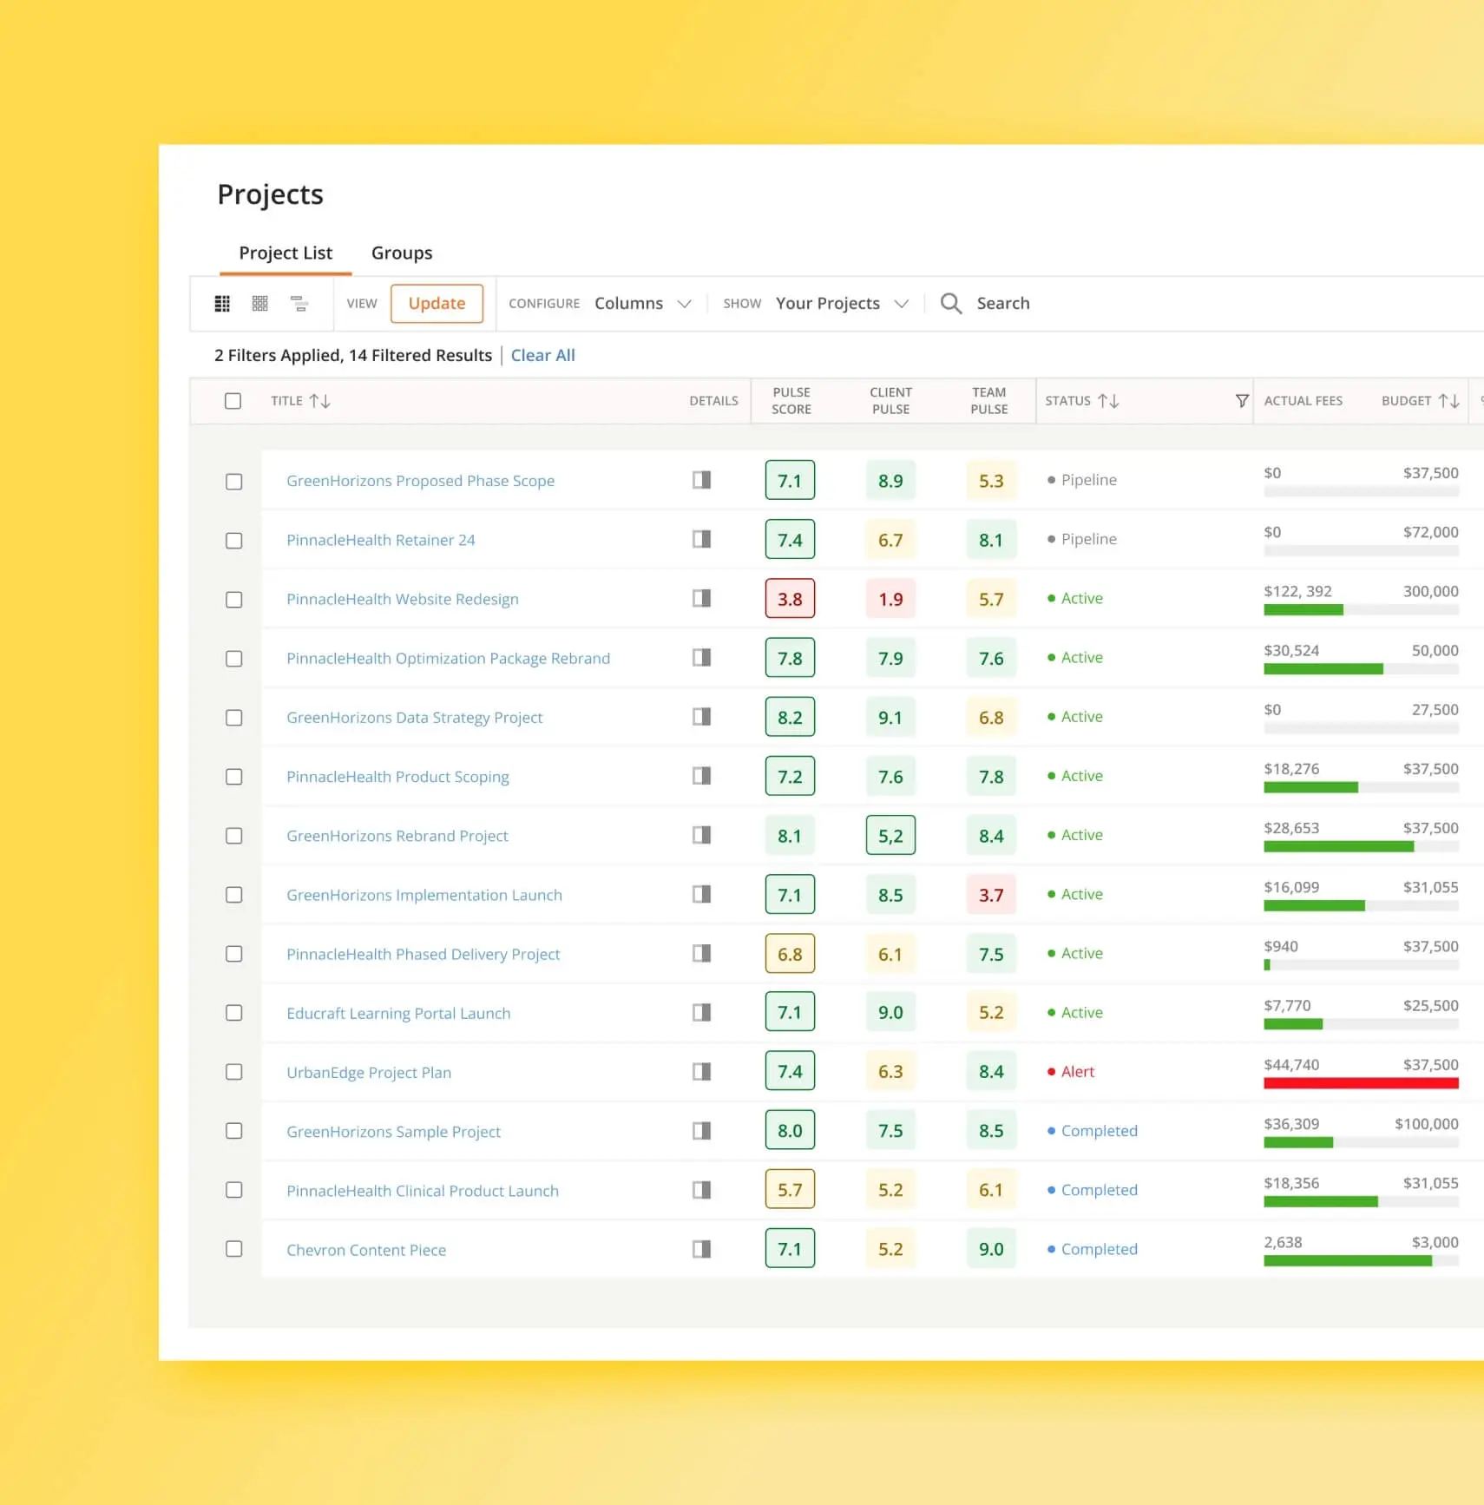
Task: Select the compact list view icon
Action: click(x=299, y=303)
